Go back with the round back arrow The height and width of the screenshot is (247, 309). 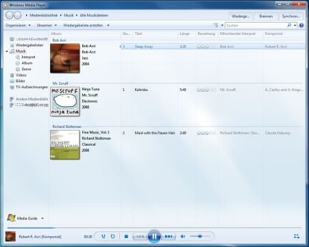(x=10, y=15)
